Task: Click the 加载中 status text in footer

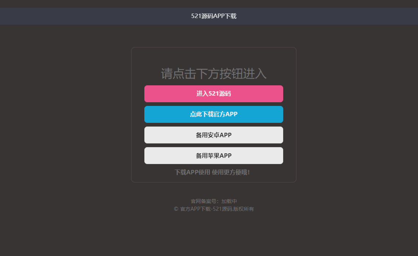Action: pyautogui.click(x=229, y=201)
